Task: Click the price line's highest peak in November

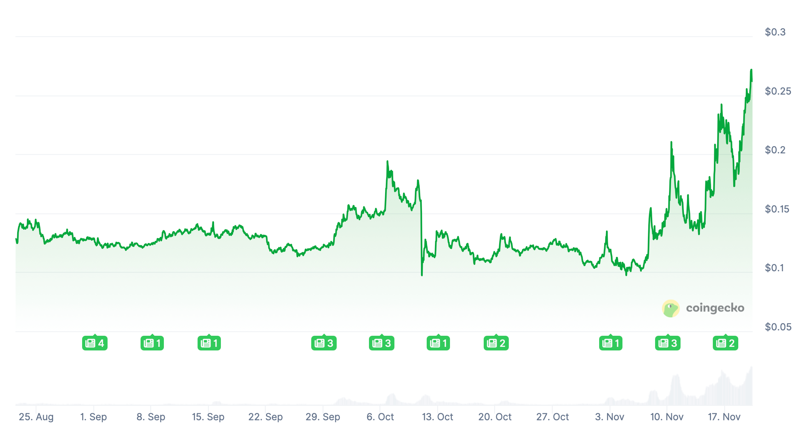Action: [751, 70]
